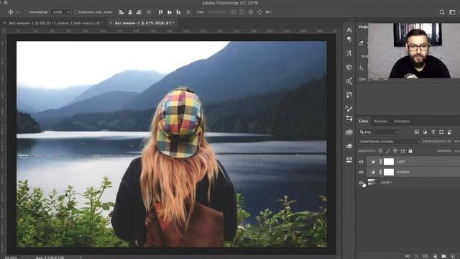Switch to document tab Без имени-2 @ 87%
This screenshot has height=259, width=460.
coord(144,22)
